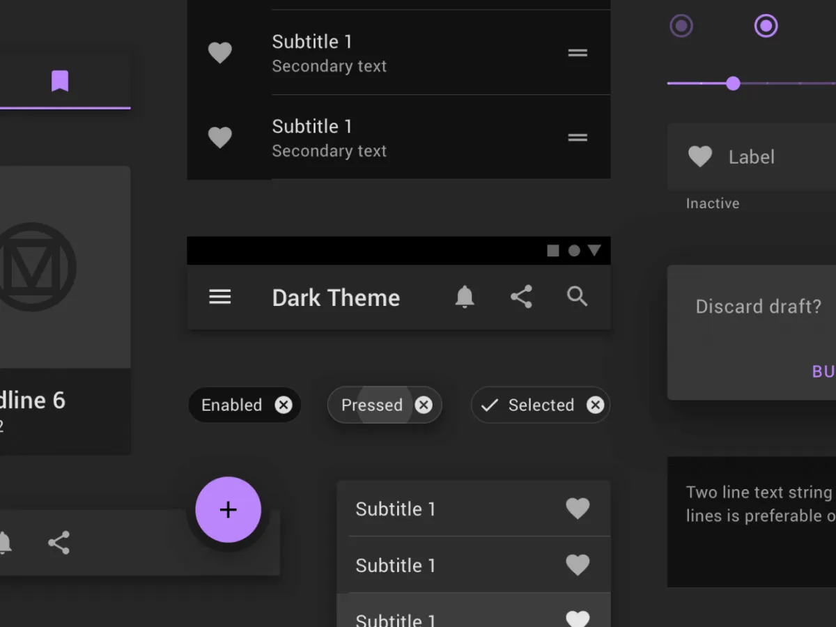Favorite the first Subtitle 1 list item
The height and width of the screenshot is (627, 836).
pos(220,52)
